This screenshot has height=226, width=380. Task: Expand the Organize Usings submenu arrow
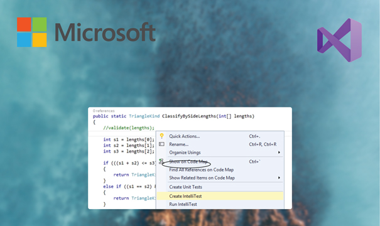tap(279, 153)
